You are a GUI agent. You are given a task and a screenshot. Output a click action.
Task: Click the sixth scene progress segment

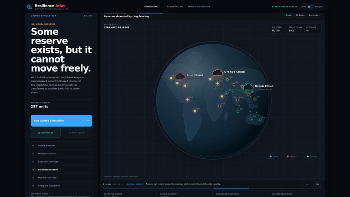(304, 189)
